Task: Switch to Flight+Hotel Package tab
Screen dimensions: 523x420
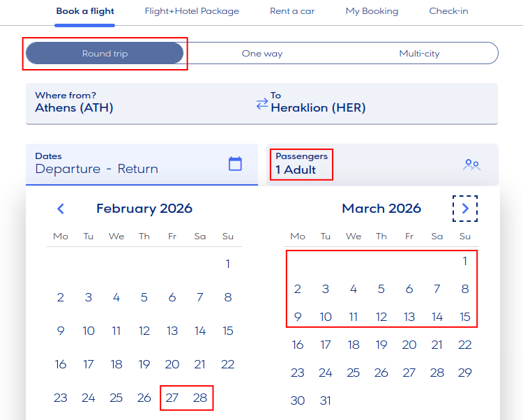Action: coord(192,11)
